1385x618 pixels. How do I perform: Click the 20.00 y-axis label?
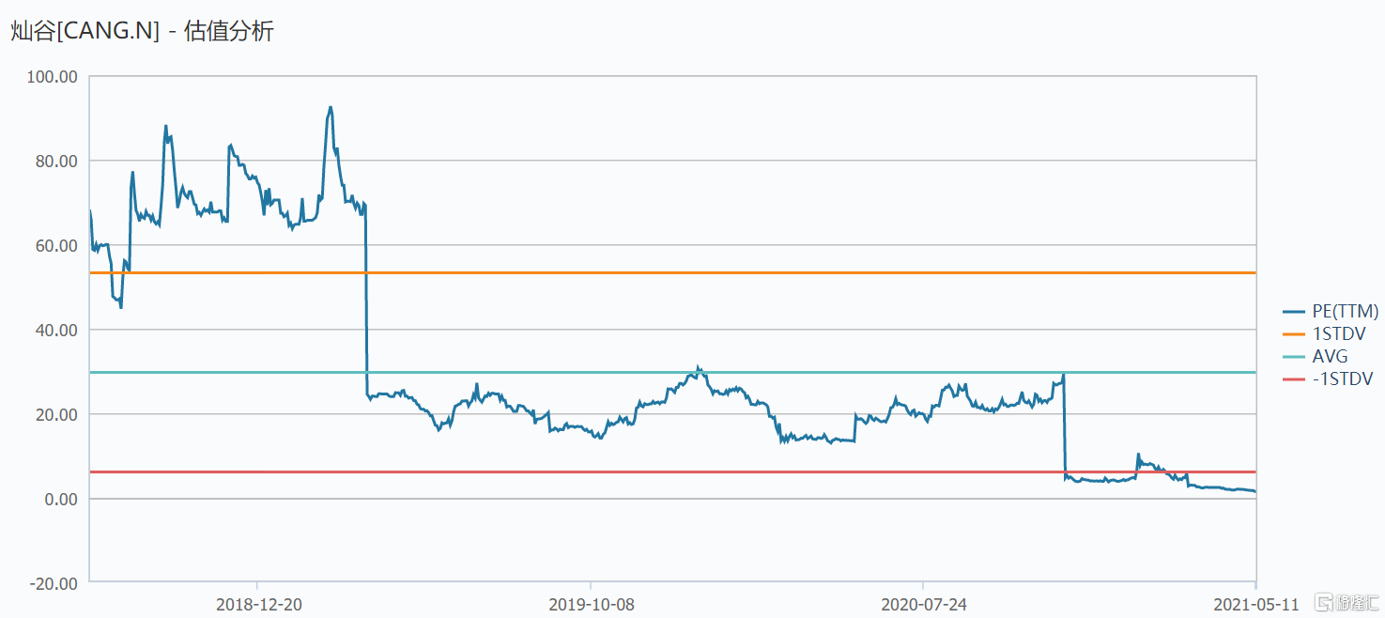coord(56,414)
